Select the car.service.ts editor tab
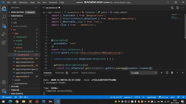This screenshot has height=104, width=186. 51,8
